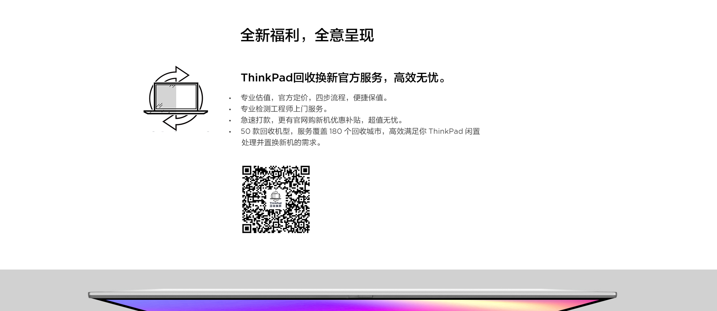Viewport: 717px width, 311px height.
Task: Select the heading 全新福利，全意呈现
Action: 307,35
